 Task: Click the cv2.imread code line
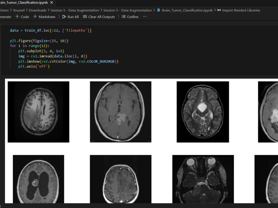tap(53, 56)
